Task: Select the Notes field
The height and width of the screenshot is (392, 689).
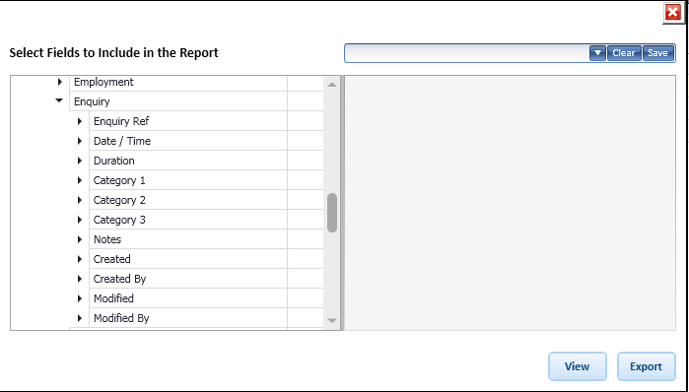Action: pyautogui.click(x=107, y=239)
